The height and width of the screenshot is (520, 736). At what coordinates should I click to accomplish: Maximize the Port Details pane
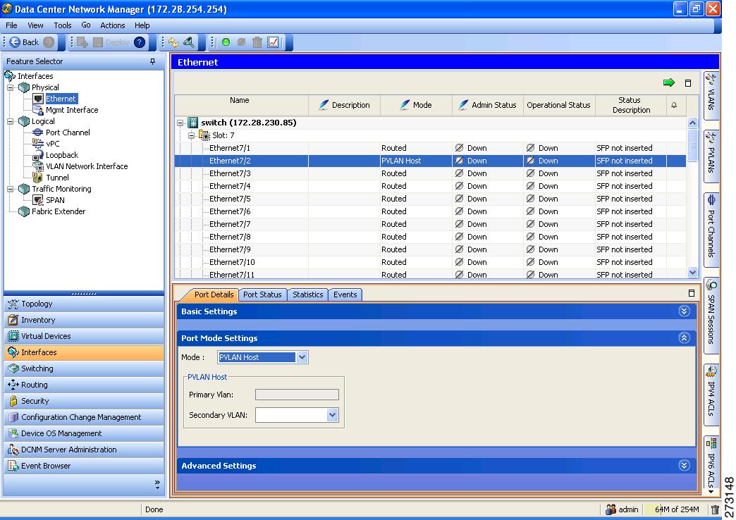tap(692, 293)
